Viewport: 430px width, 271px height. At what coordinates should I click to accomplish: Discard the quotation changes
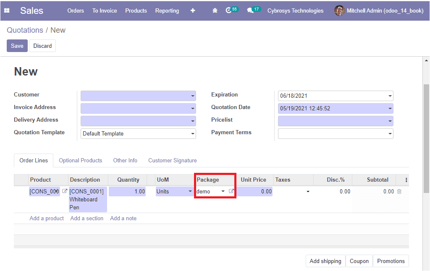click(x=42, y=46)
